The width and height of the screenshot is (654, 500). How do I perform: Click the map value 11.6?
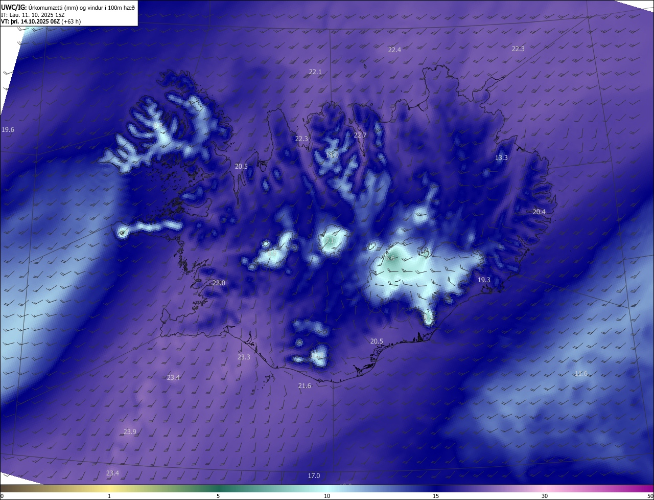pyautogui.click(x=581, y=374)
